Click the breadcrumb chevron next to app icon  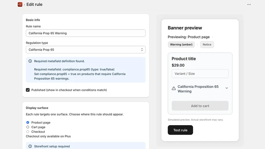24,5
